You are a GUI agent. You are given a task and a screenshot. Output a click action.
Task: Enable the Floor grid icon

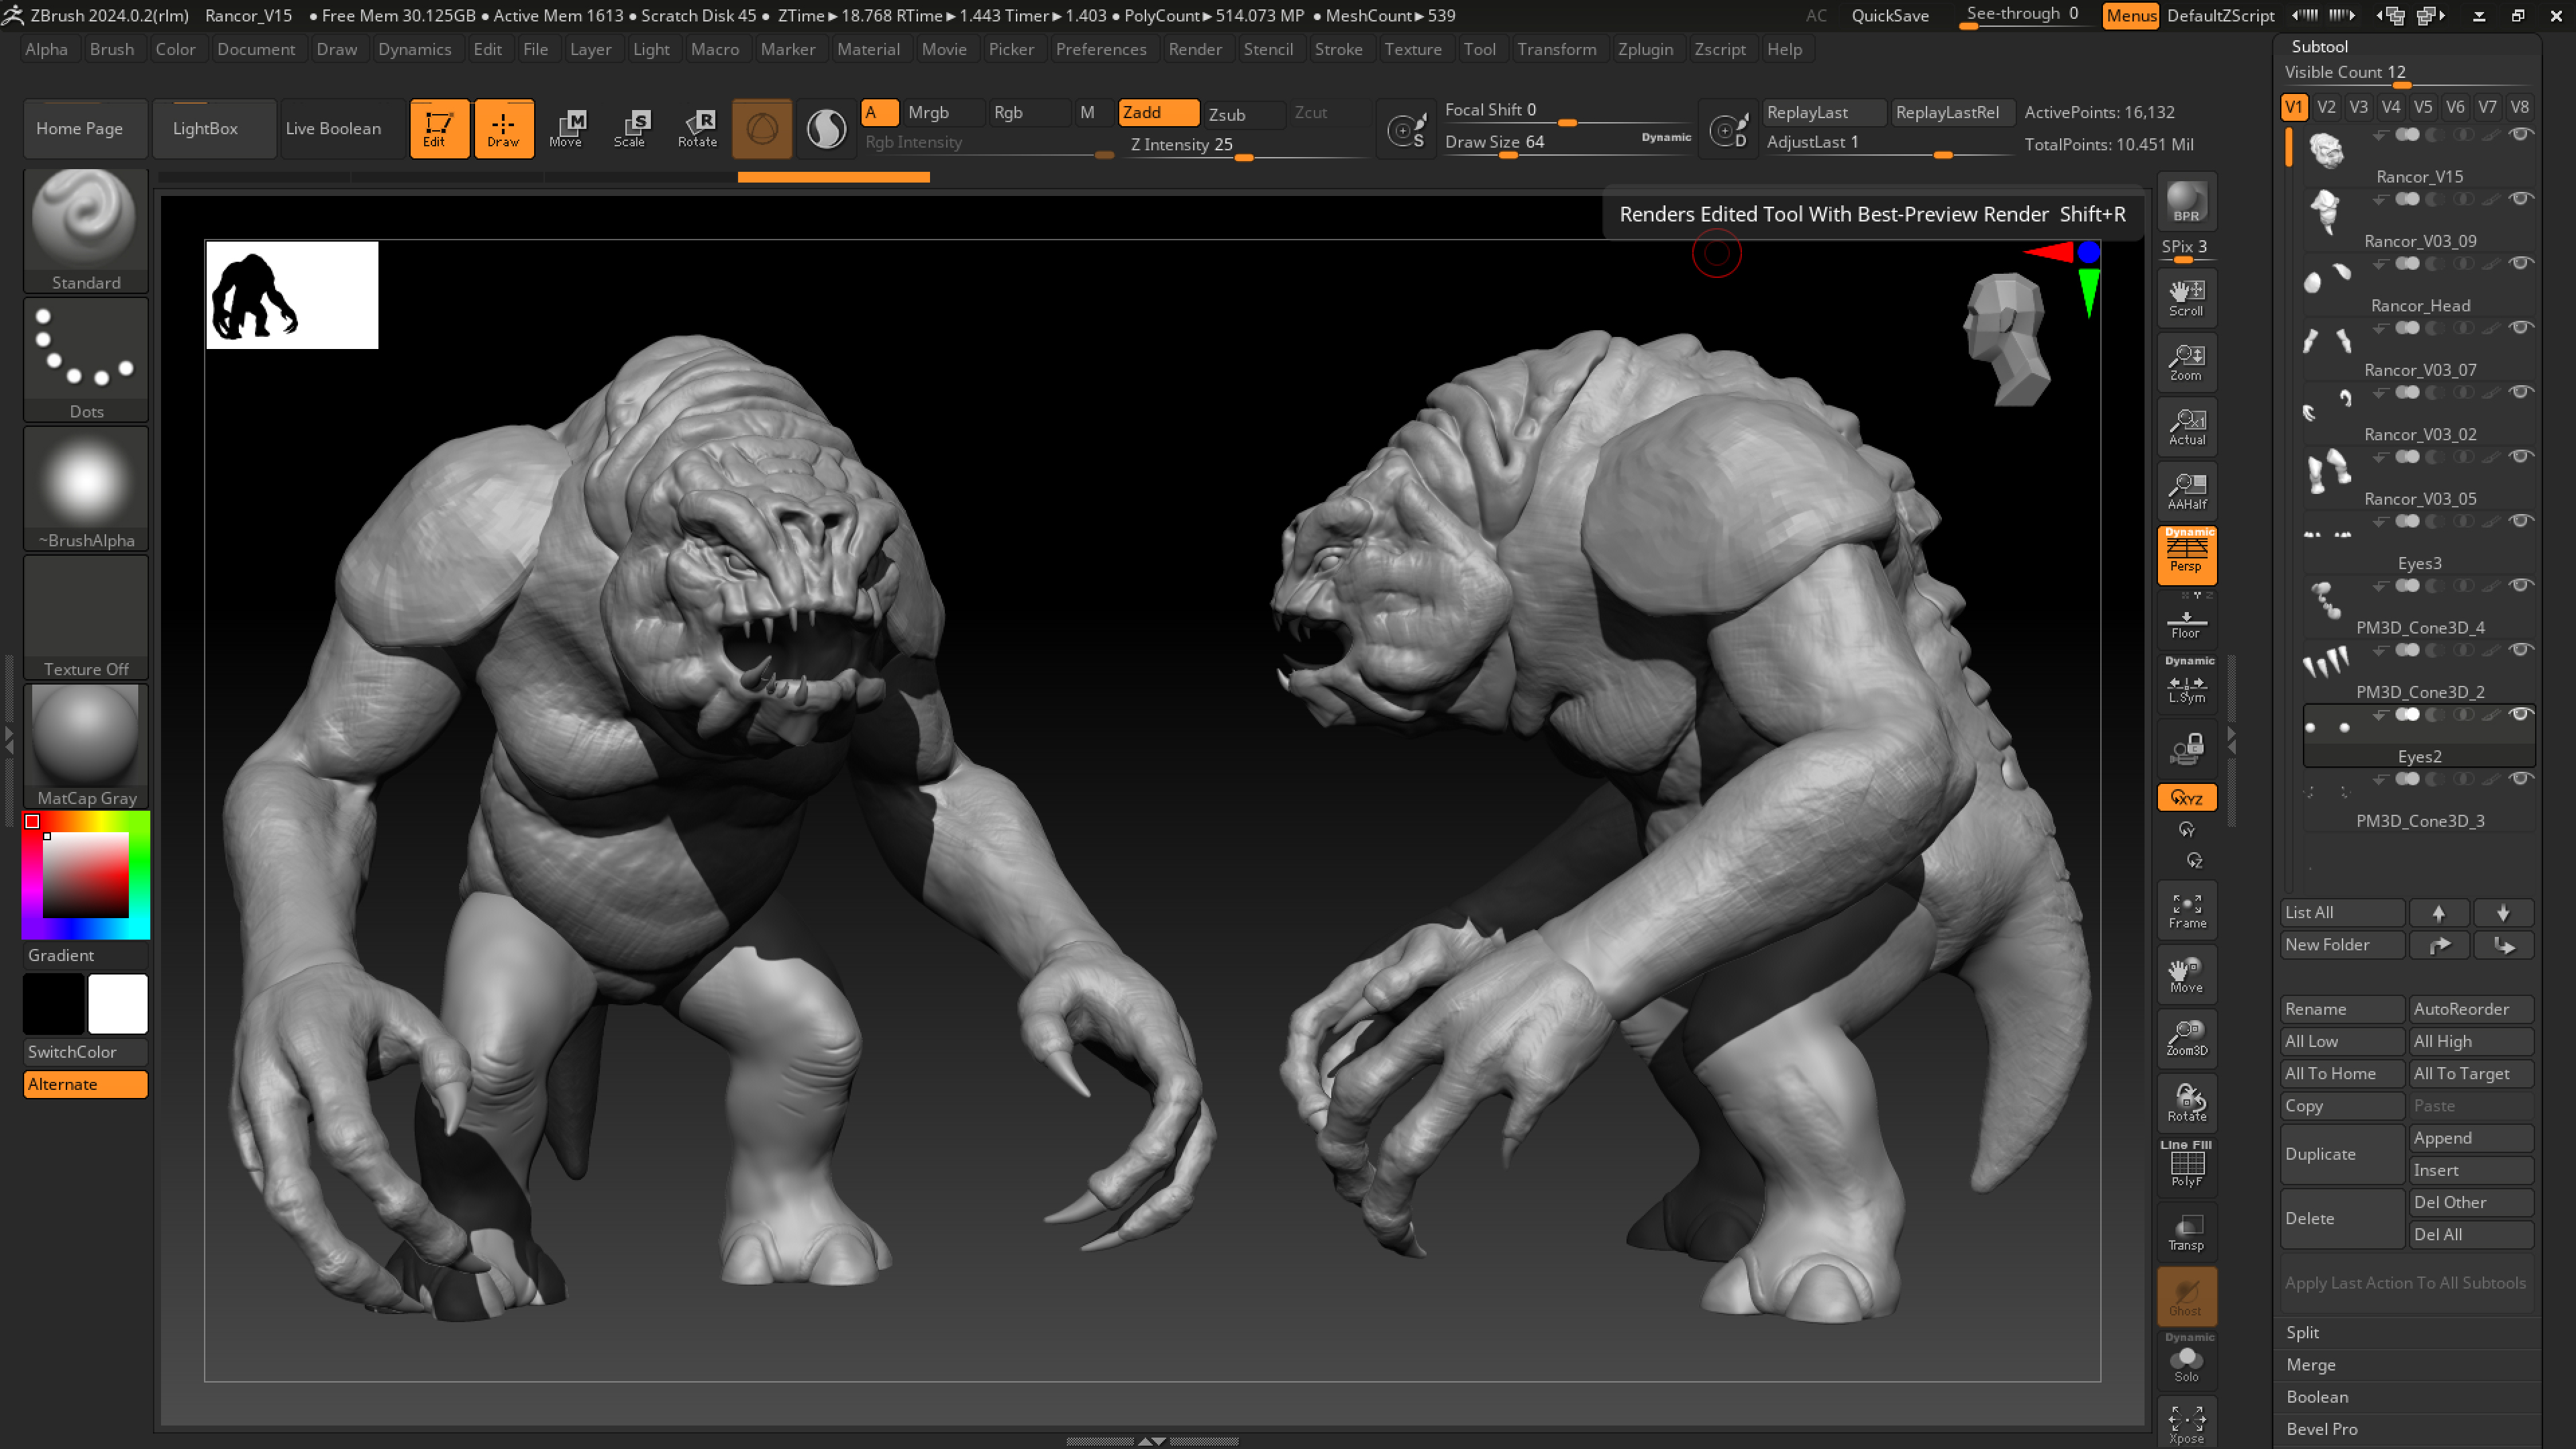coord(2186,623)
